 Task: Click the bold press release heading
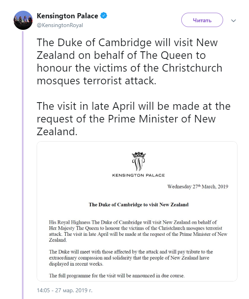pos(138,205)
